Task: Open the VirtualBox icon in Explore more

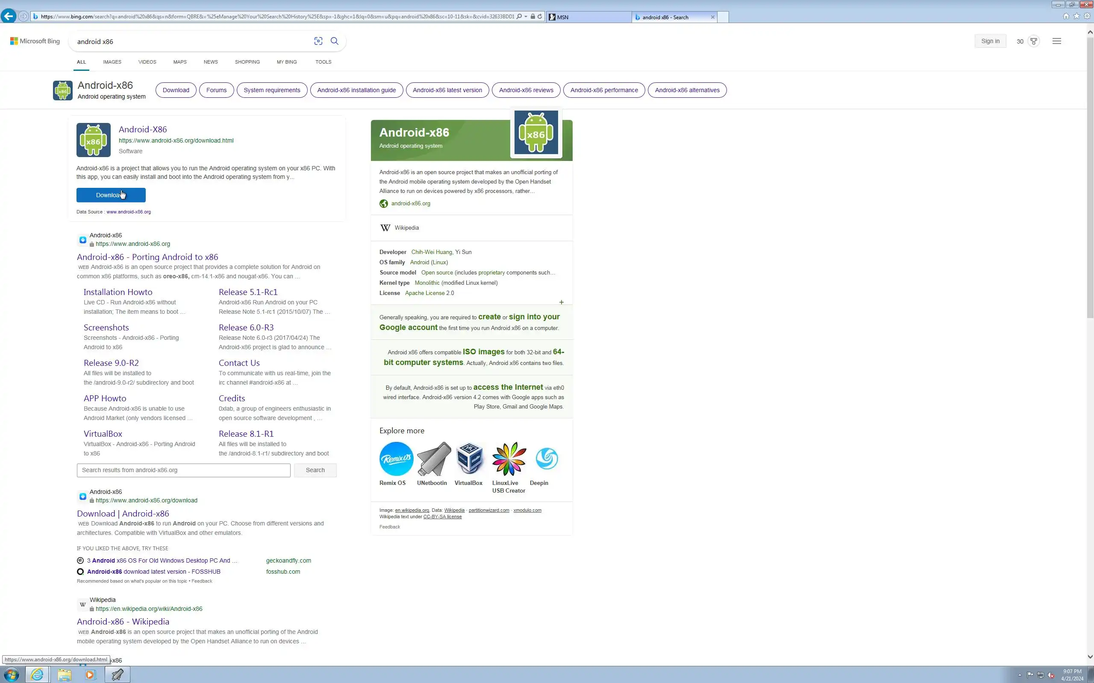Action: [x=469, y=458]
